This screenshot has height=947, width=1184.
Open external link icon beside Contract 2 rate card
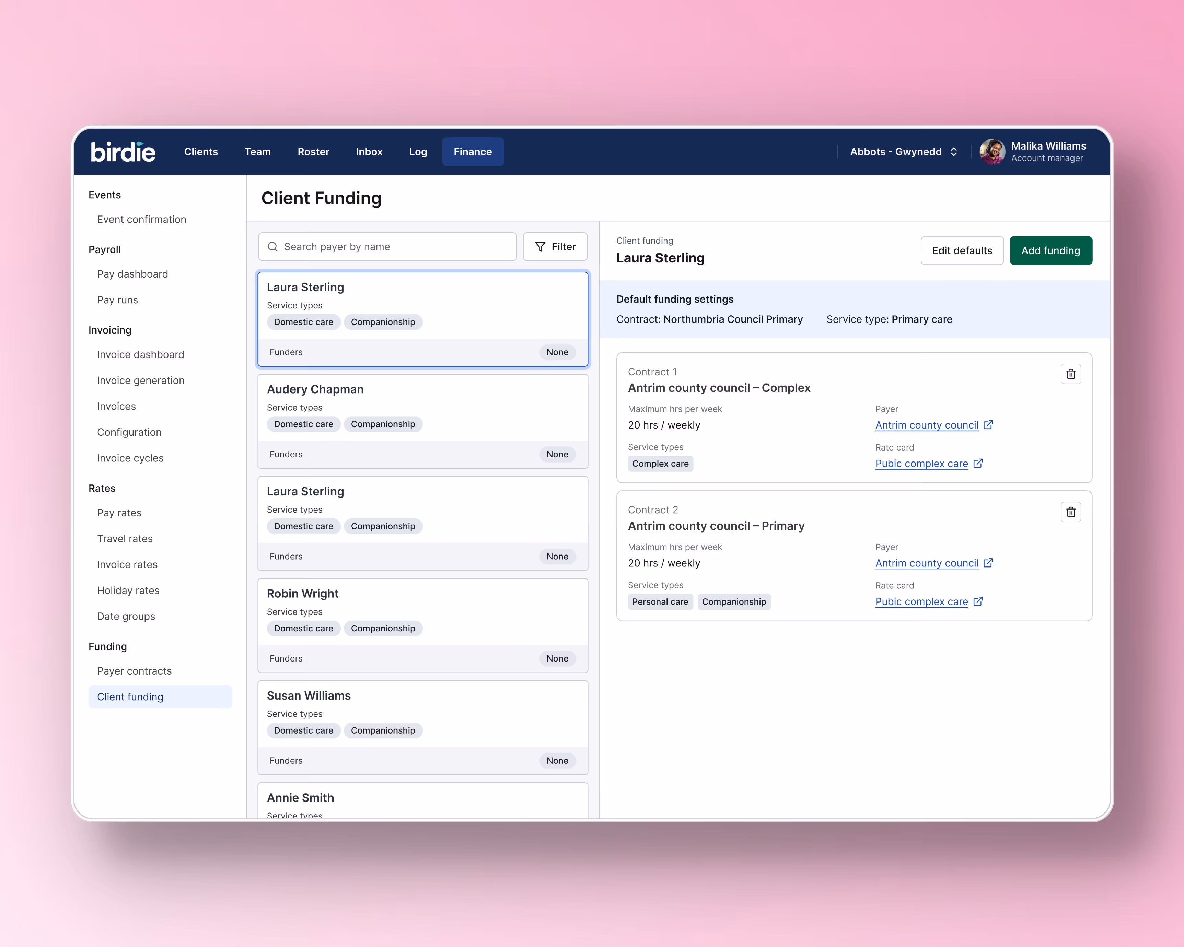click(977, 601)
